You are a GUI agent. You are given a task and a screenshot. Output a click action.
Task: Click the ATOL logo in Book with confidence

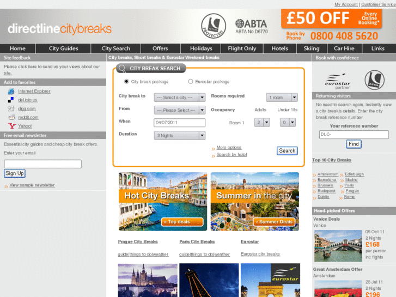pos(375,80)
